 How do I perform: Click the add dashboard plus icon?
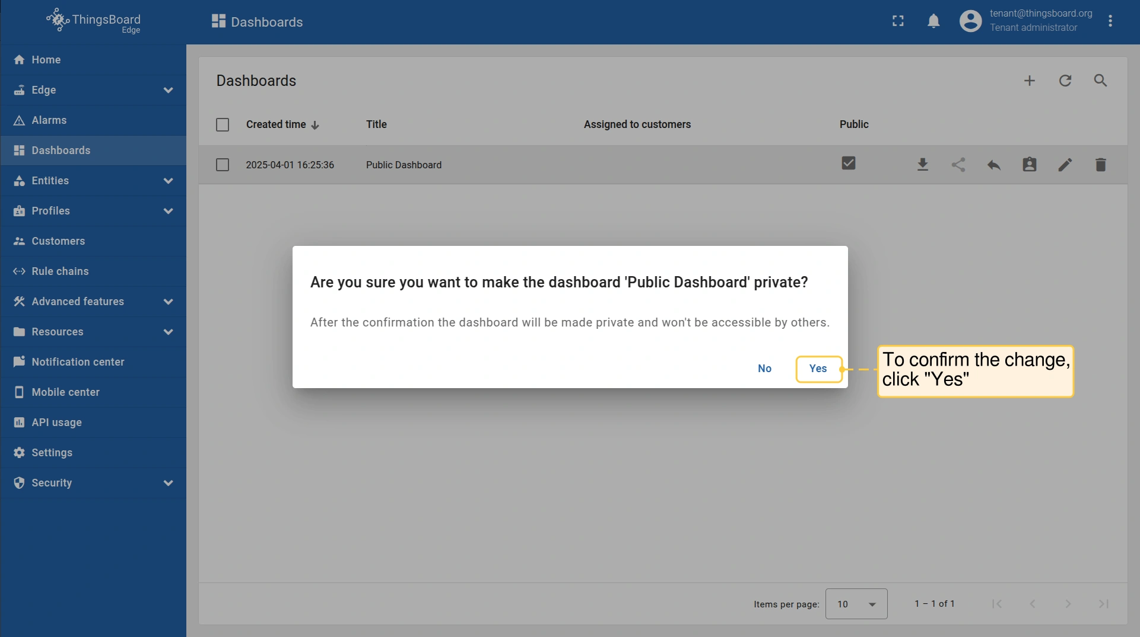(1029, 81)
